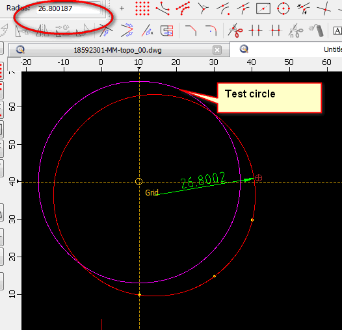Click the 60 mark on the vertical ruler
The height and width of the screenshot is (330, 342).
[12, 107]
